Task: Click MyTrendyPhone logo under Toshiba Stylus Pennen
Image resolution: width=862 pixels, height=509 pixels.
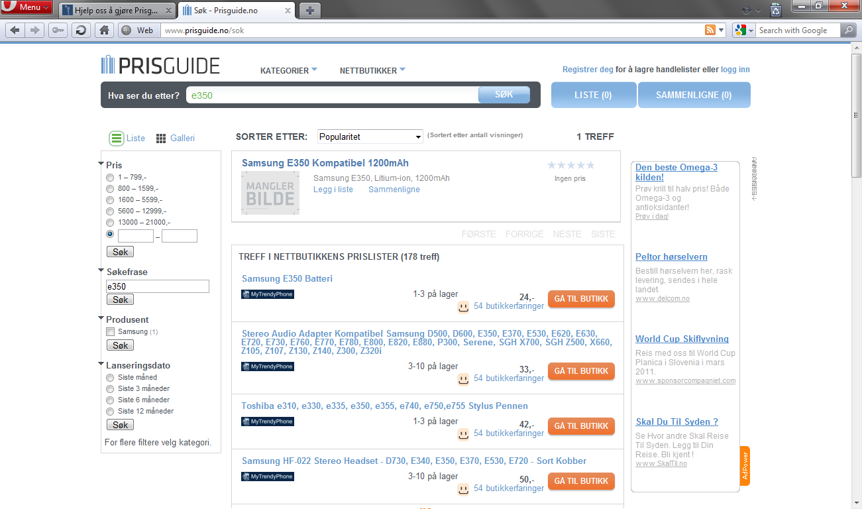Action: 268,422
